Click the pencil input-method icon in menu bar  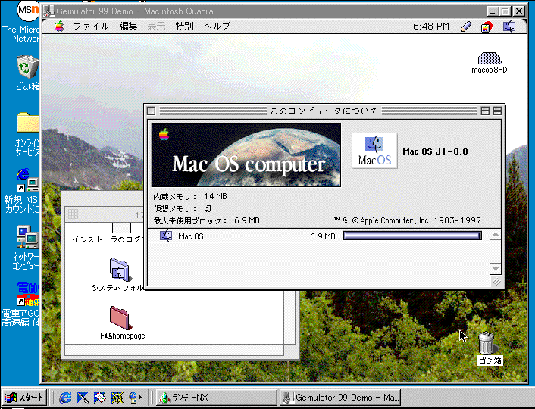pos(466,27)
